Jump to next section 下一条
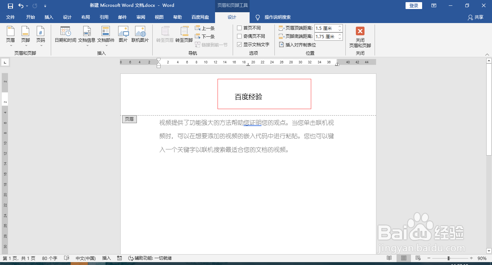 coord(205,36)
